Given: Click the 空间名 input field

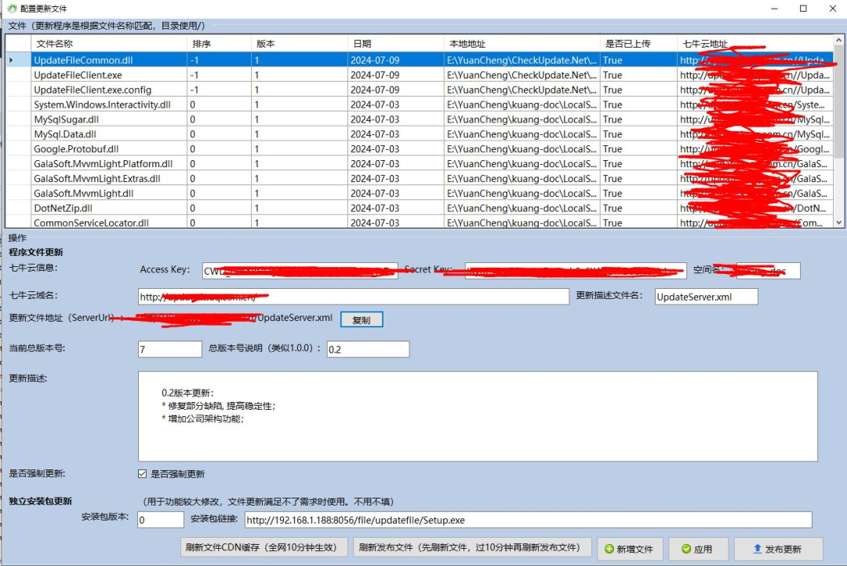Looking at the screenshot, I should (768, 271).
